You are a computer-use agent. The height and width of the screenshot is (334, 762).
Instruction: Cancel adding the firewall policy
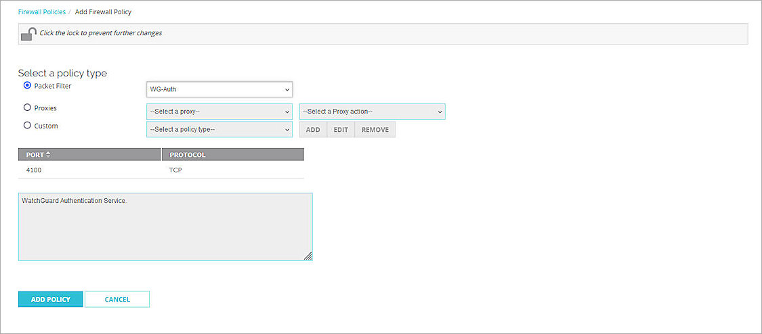tap(117, 299)
